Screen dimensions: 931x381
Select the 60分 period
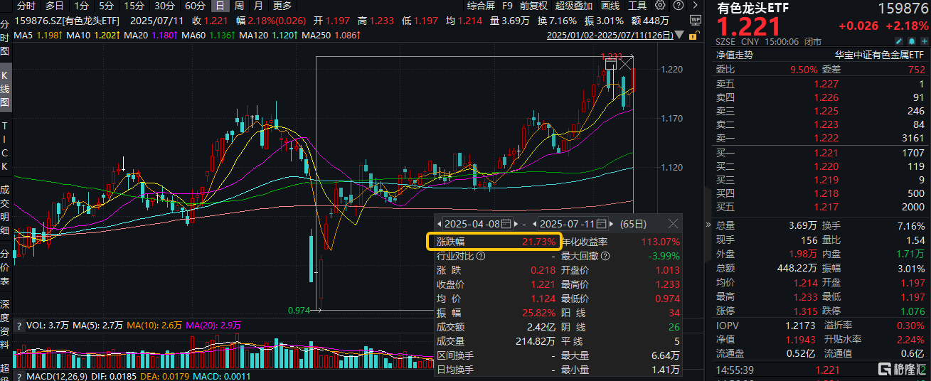[195, 5]
